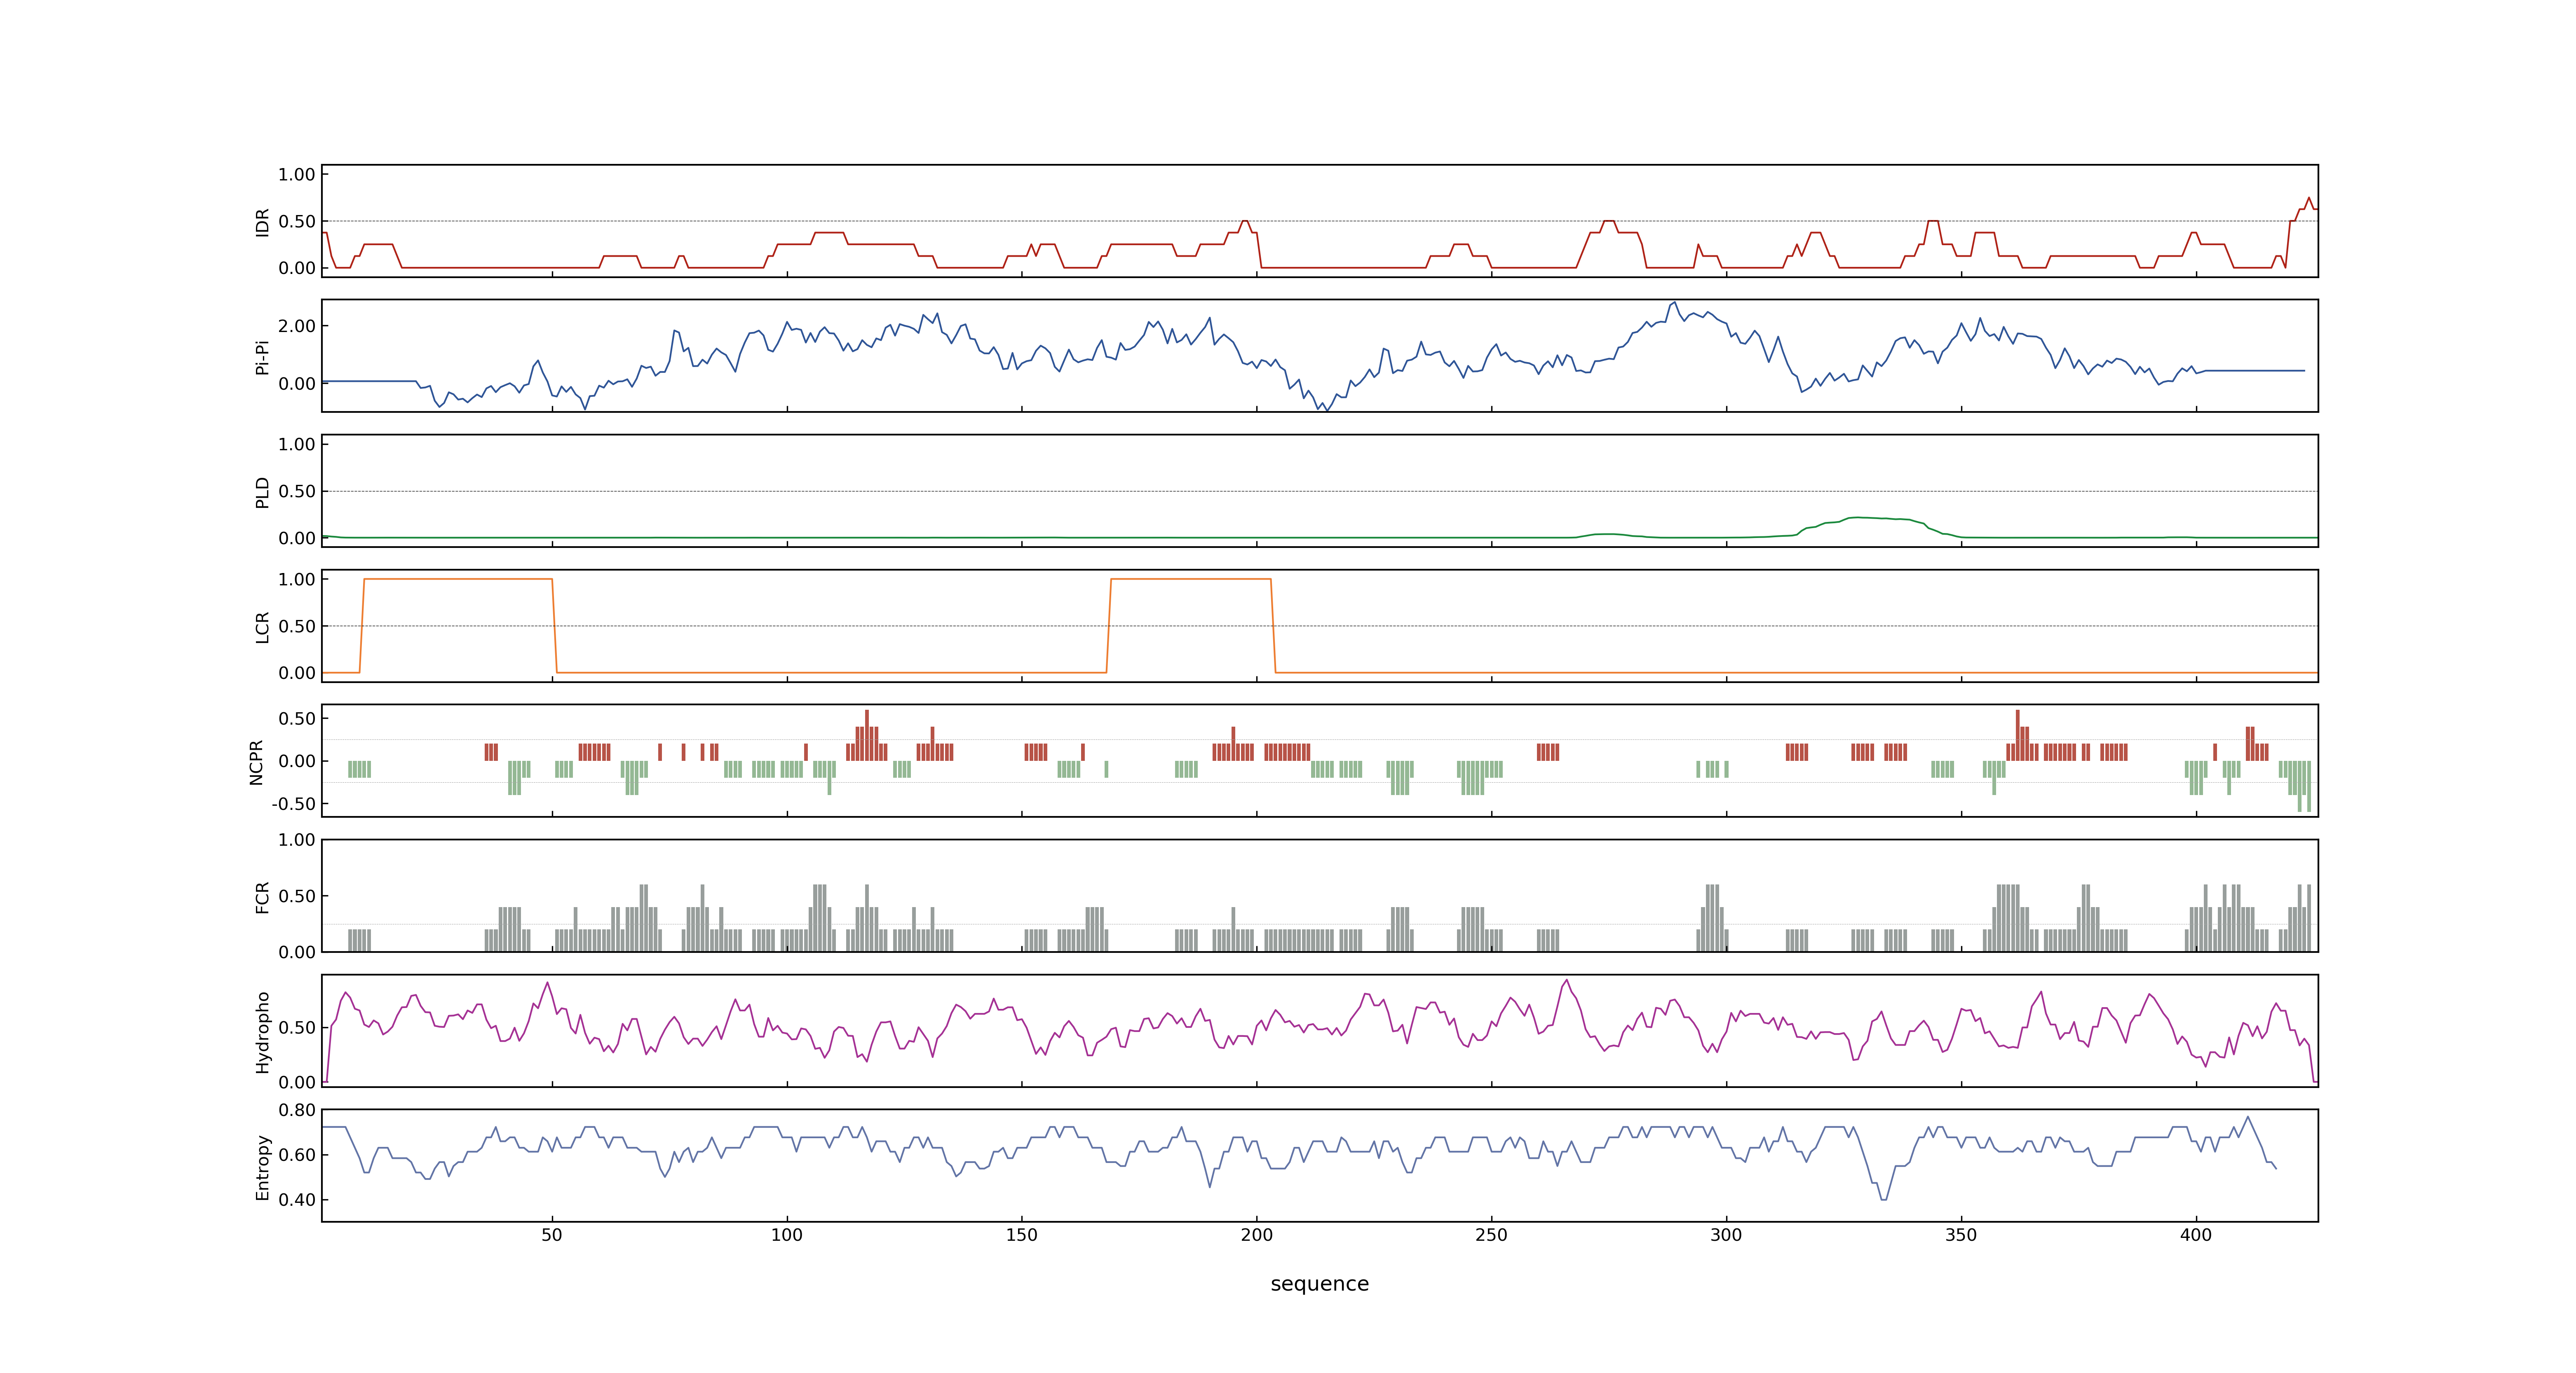Select the 0.50 tick on IDR axis

point(297,222)
